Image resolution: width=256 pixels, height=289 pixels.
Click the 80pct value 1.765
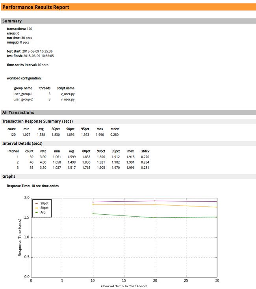click(86, 168)
